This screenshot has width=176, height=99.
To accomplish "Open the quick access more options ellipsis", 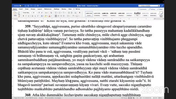I will click(x=40, y=6).
